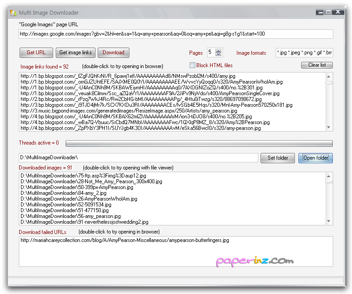Click the download progress bar
Image resolution: width=352 pixels, height=294 pixels.
point(199,143)
